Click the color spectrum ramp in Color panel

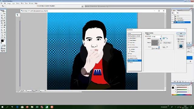pos(182,95)
